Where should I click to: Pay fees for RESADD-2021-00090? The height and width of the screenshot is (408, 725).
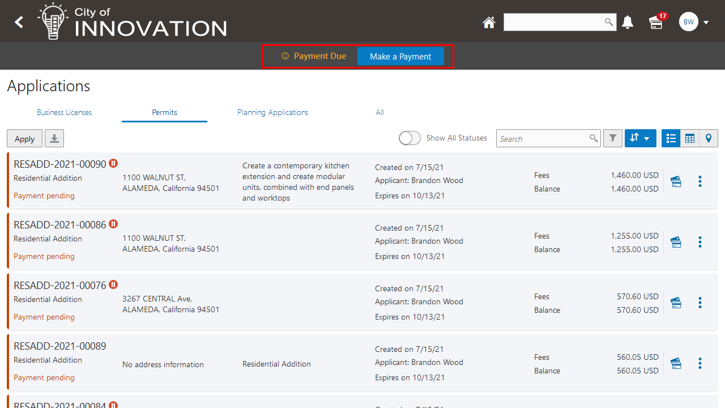tap(676, 181)
